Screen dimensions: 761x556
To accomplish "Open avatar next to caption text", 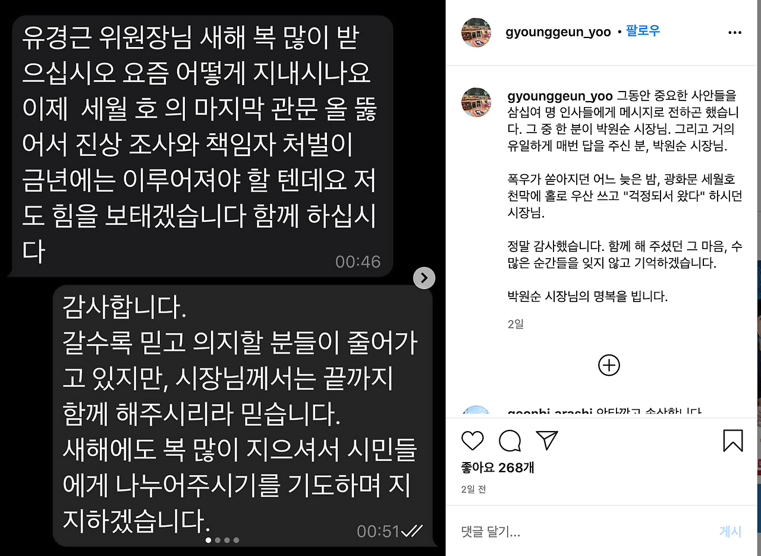I will 476,102.
